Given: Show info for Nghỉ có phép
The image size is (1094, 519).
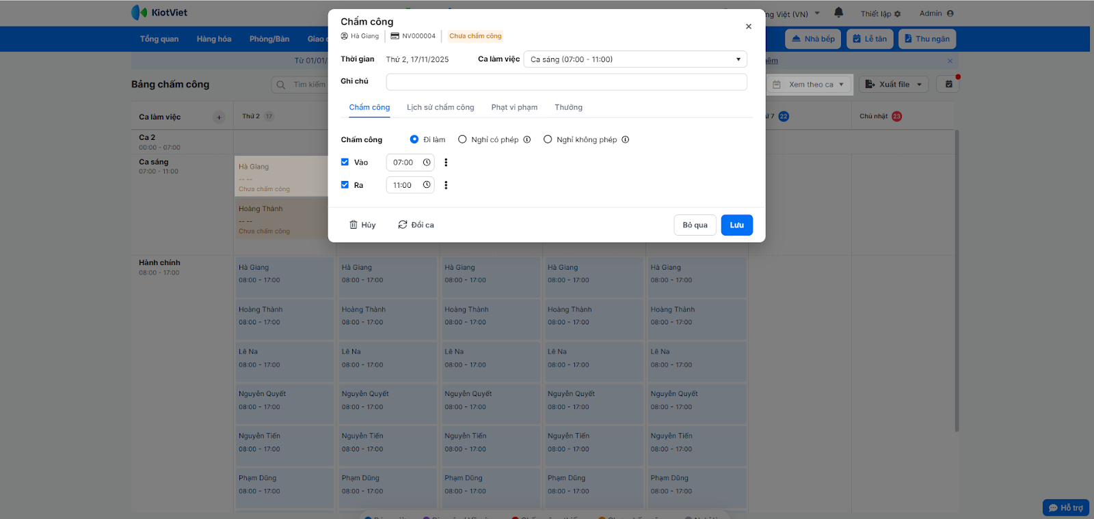Looking at the screenshot, I should pyautogui.click(x=527, y=140).
